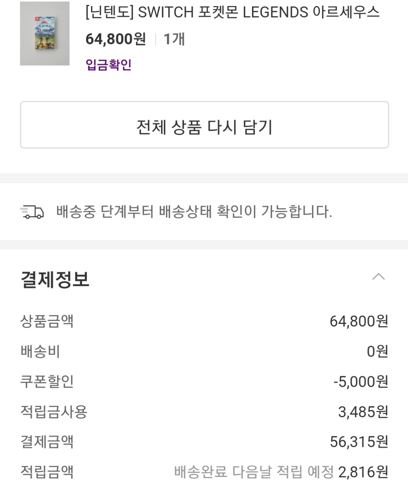The image size is (408, 486).
Task: Tap the 64,800원 product price under the title
Action: [116, 39]
